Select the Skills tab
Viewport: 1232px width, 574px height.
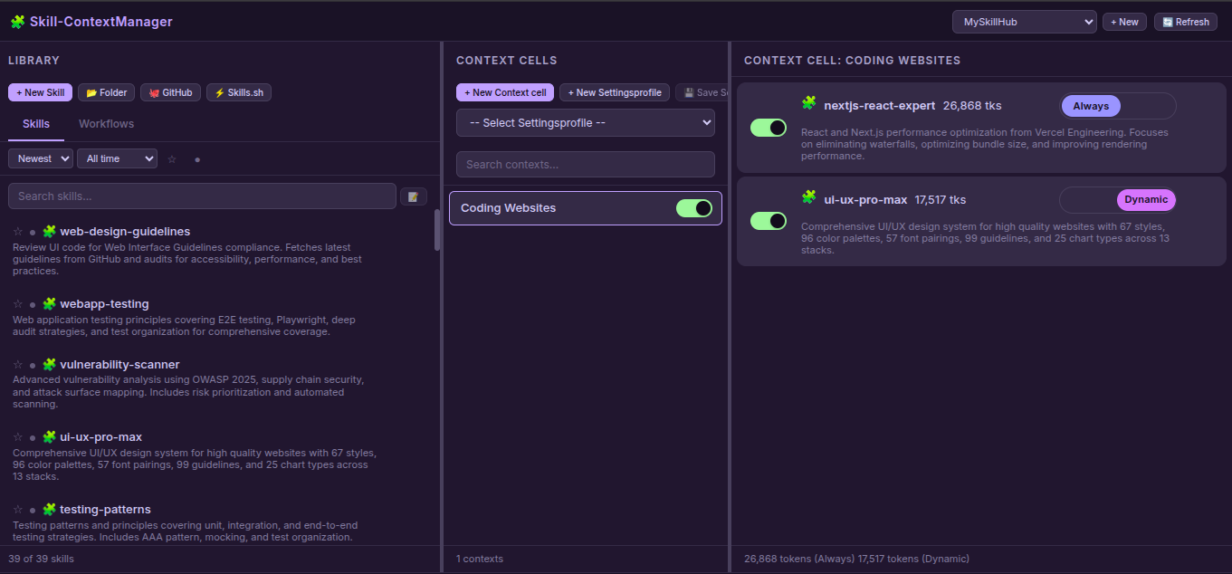[36, 123]
